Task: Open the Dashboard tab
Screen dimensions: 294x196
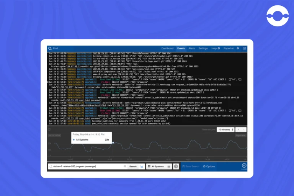Action: click(x=167, y=48)
